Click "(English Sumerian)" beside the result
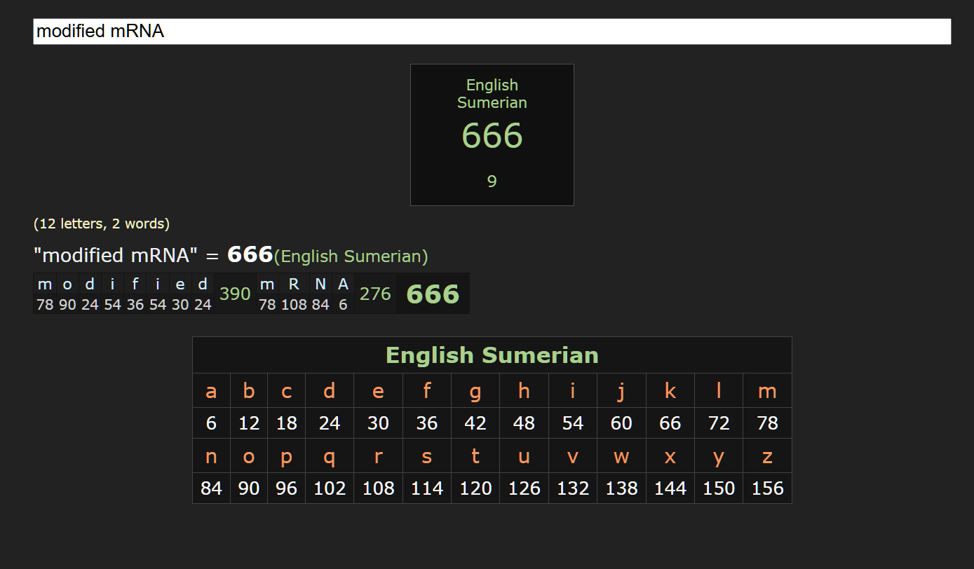974x569 pixels. tap(351, 256)
